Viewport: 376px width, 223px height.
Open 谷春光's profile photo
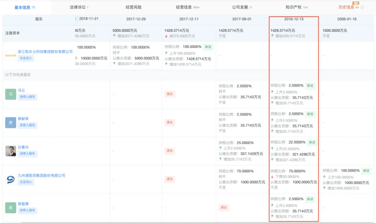pos(10,151)
